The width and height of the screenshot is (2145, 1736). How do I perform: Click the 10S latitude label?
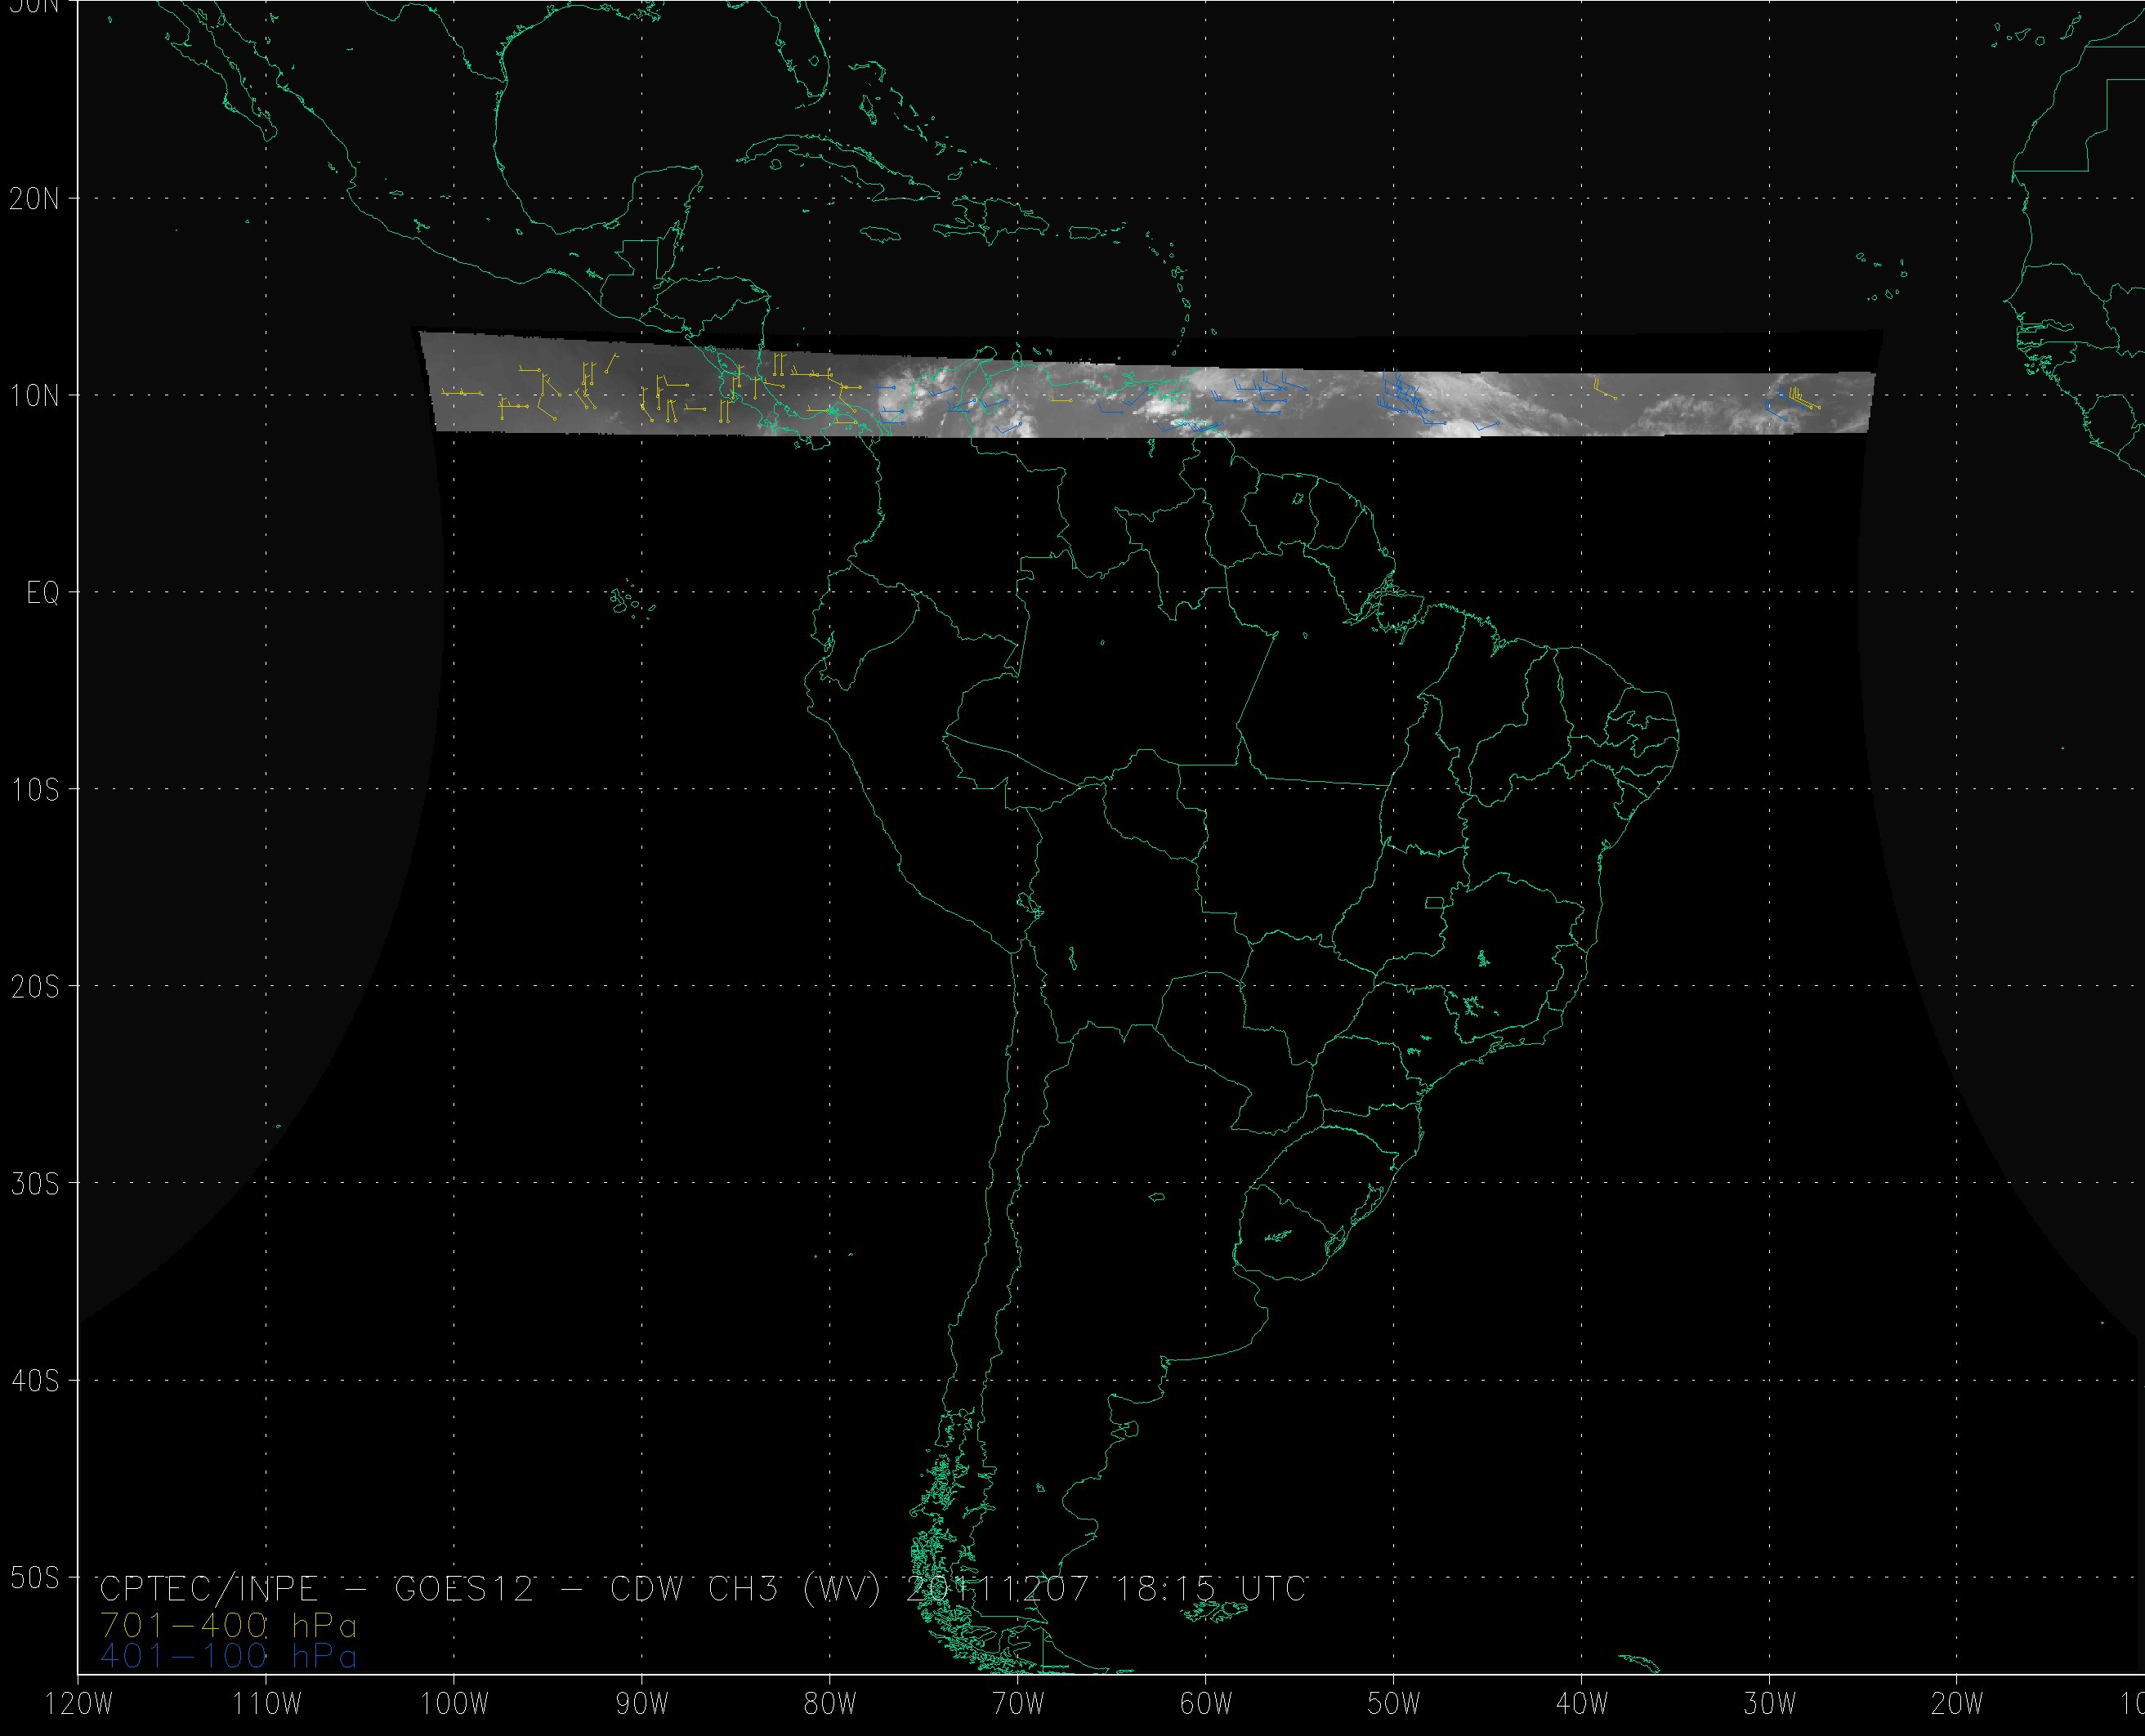click(34, 790)
